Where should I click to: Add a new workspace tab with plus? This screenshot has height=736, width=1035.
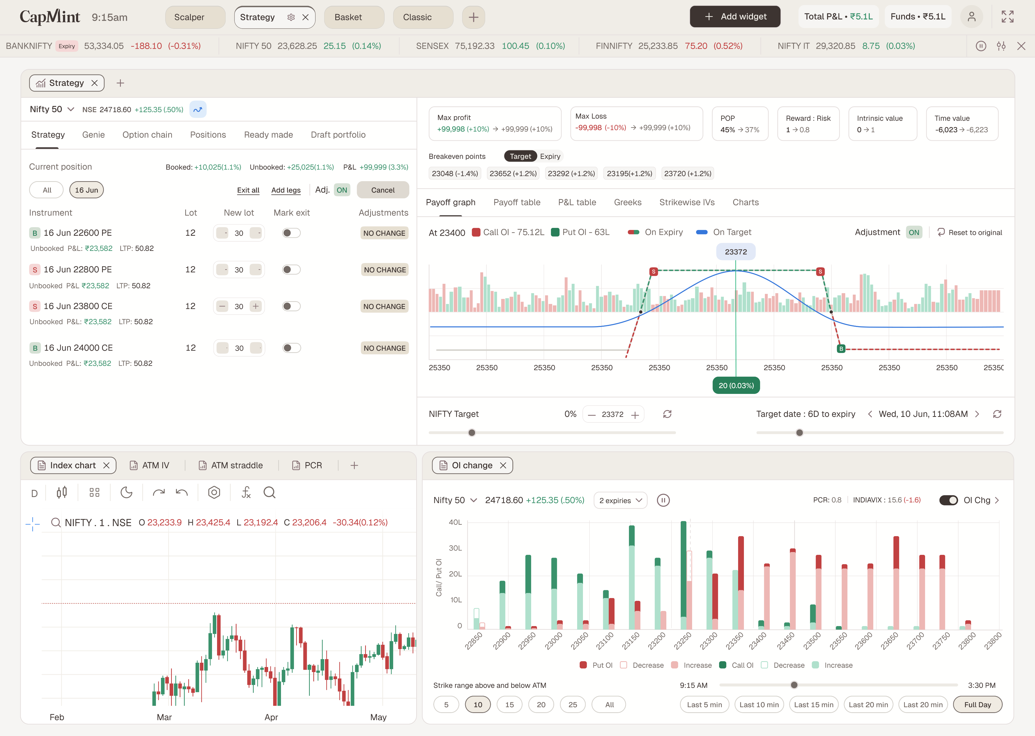[474, 17]
